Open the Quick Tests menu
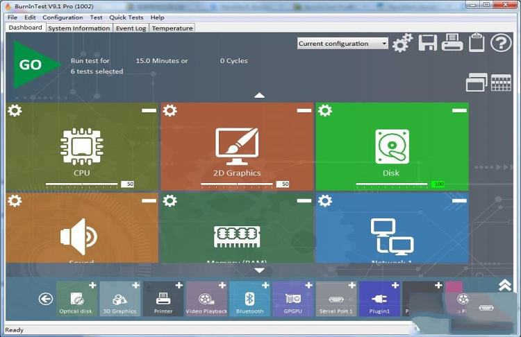This screenshot has width=521, height=337. click(x=126, y=17)
